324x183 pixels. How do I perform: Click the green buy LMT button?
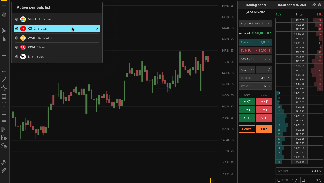click(x=247, y=110)
